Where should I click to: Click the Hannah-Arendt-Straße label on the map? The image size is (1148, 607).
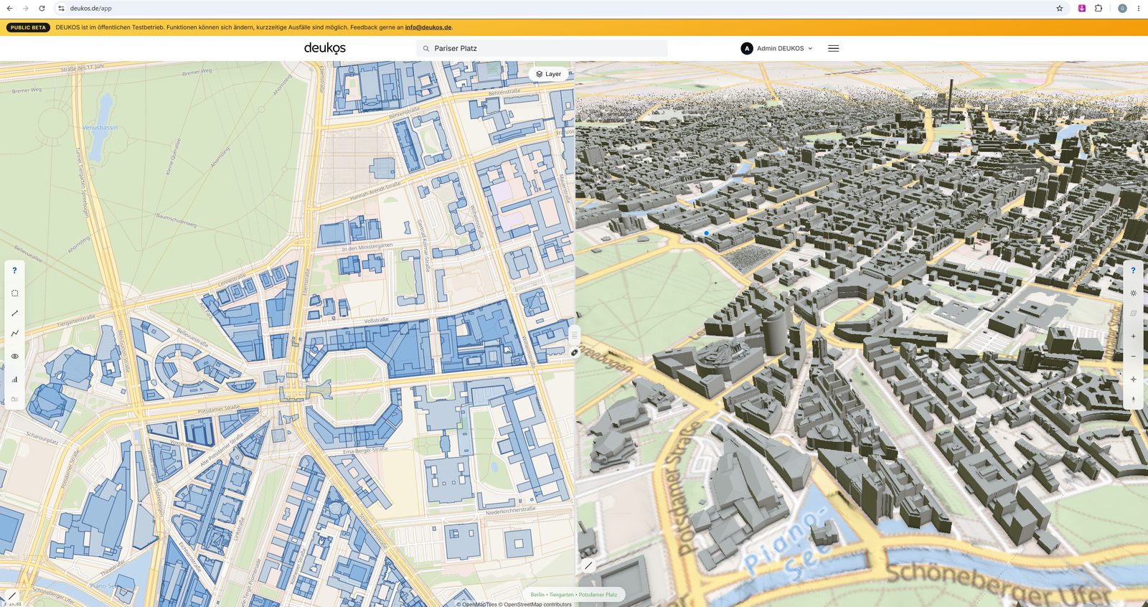coord(375,191)
